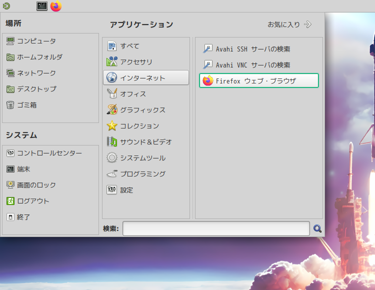The width and height of the screenshot is (375, 290).
Task: Click the 画面のロック label
Action: pos(36,185)
